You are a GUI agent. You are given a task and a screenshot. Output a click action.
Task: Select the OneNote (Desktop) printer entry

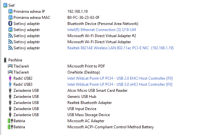[x=83, y=72]
